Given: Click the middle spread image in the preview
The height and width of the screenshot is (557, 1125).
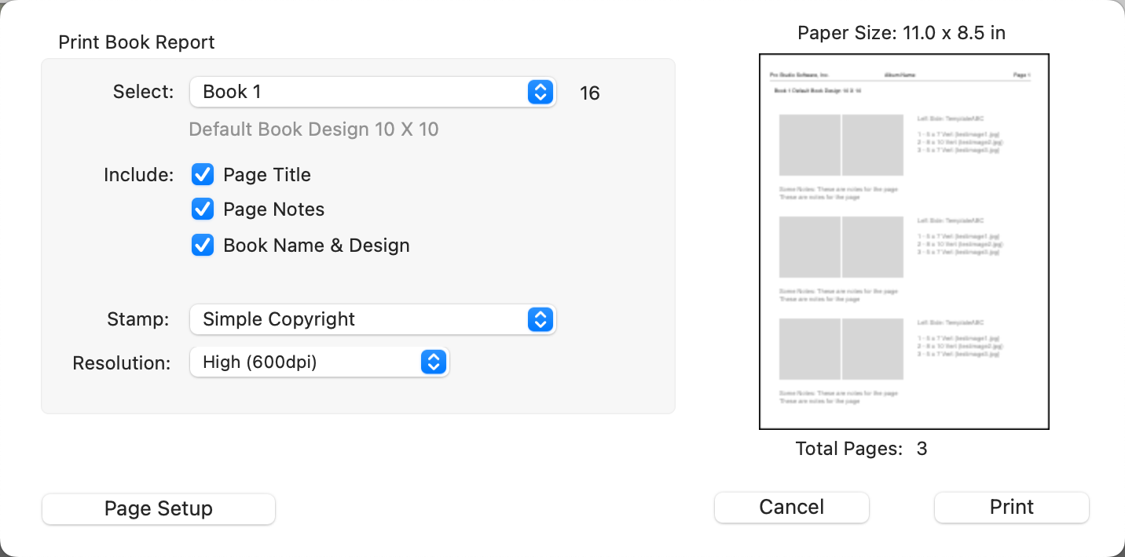Looking at the screenshot, I should pyautogui.click(x=841, y=247).
